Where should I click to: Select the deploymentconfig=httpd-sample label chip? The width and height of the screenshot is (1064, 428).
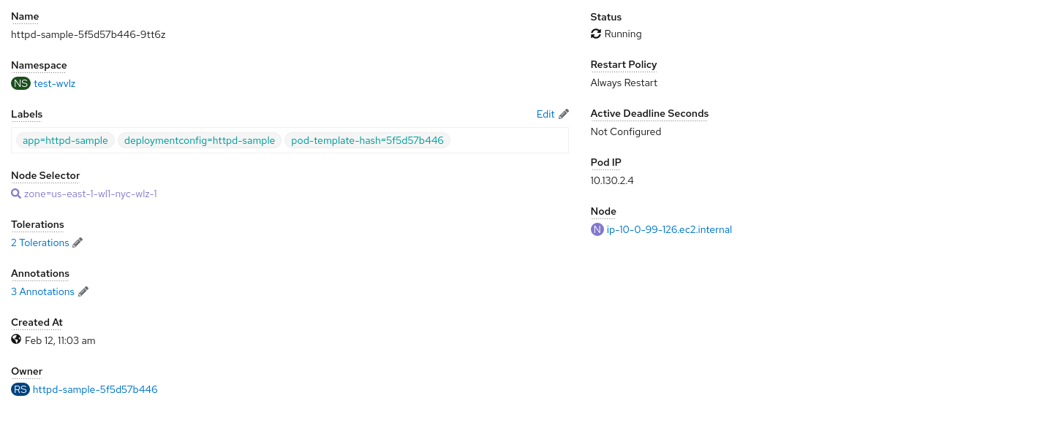tap(200, 140)
